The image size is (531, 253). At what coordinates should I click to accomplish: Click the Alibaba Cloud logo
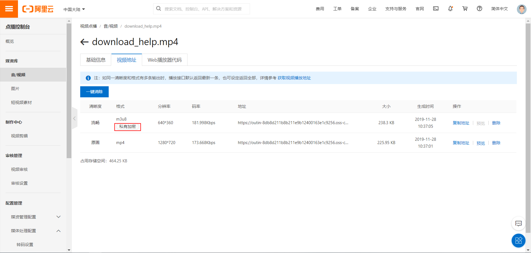coord(38,9)
